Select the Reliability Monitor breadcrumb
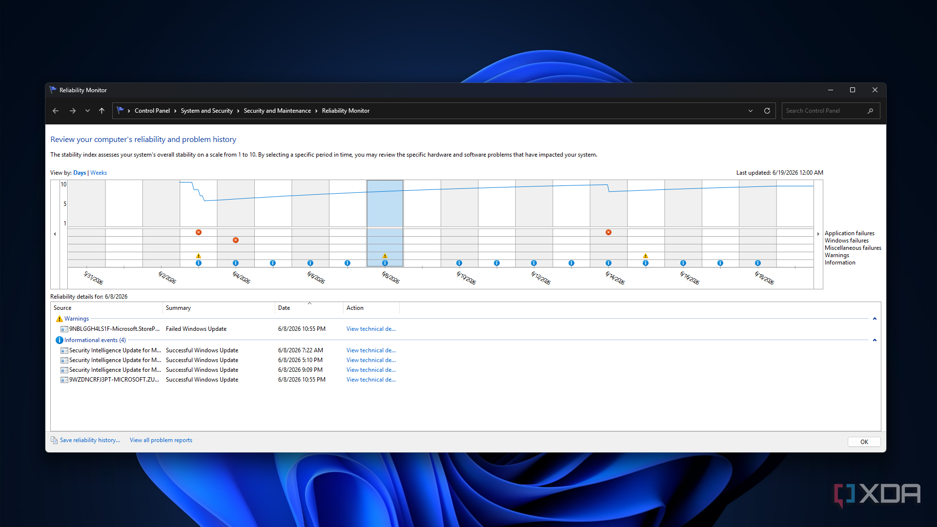This screenshot has width=937, height=527. 346,111
